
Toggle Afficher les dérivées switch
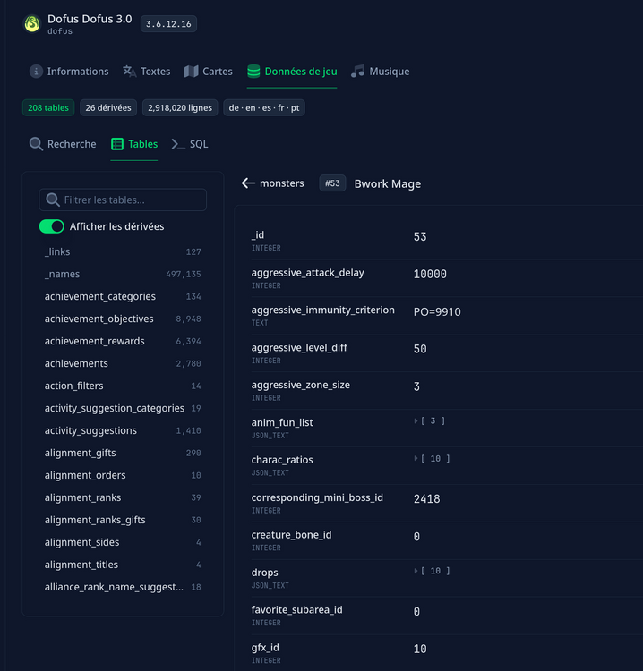(x=51, y=226)
